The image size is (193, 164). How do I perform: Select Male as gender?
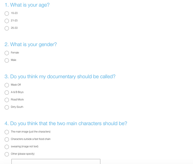[x=7, y=60]
